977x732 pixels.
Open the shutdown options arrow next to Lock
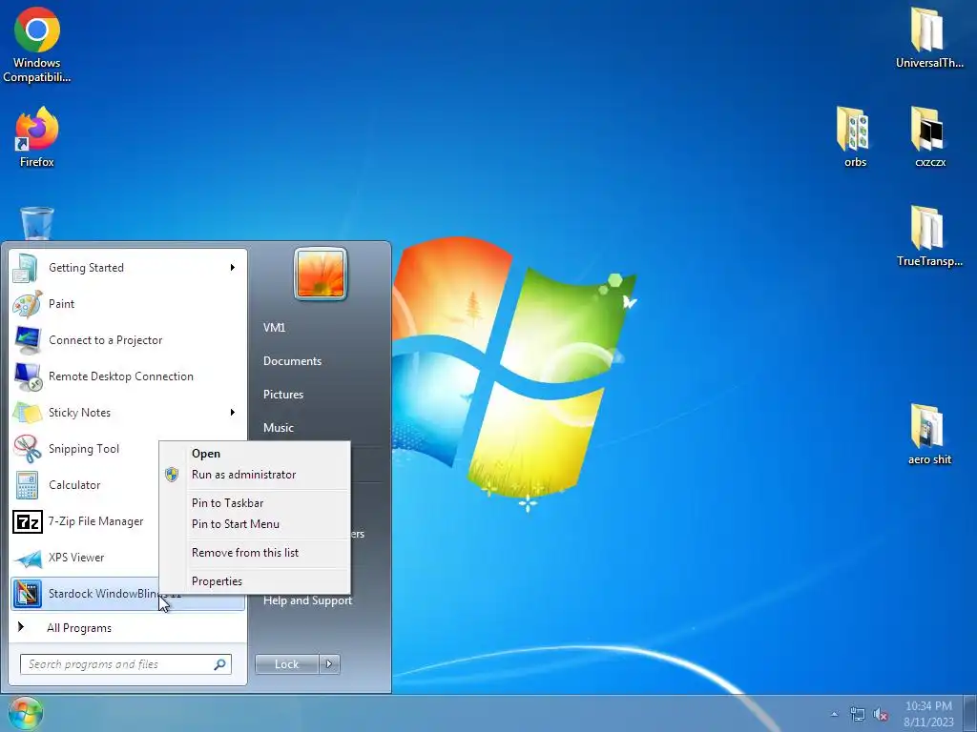tap(329, 664)
